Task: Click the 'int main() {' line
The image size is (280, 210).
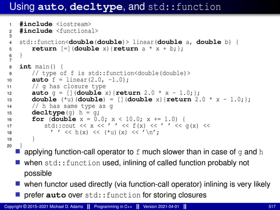Action: pyautogui.click(x=41, y=67)
